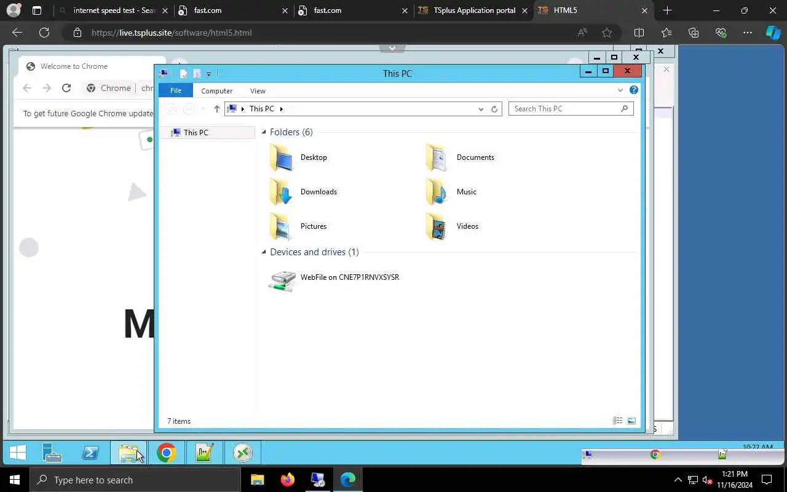Switch to details view icon in status bar
This screenshot has height=492, width=787.
[618, 421]
